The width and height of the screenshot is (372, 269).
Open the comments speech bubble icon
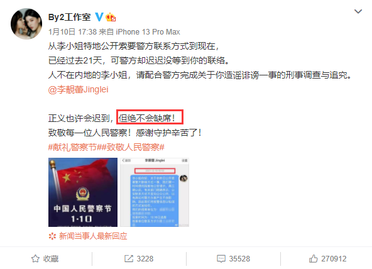(x=221, y=258)
